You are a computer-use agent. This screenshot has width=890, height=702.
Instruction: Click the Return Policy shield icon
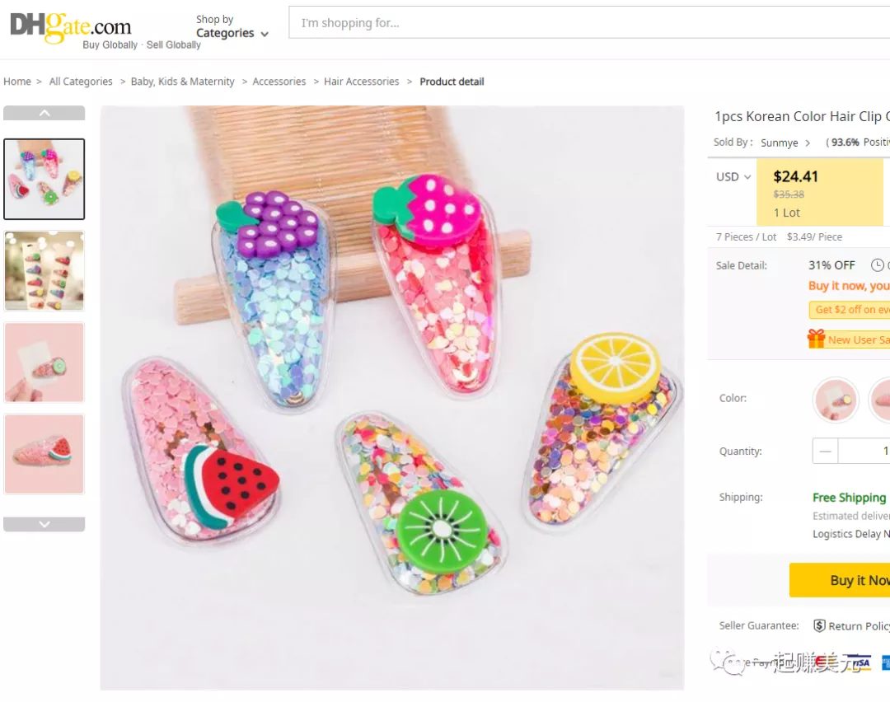(x=819, y=626)
